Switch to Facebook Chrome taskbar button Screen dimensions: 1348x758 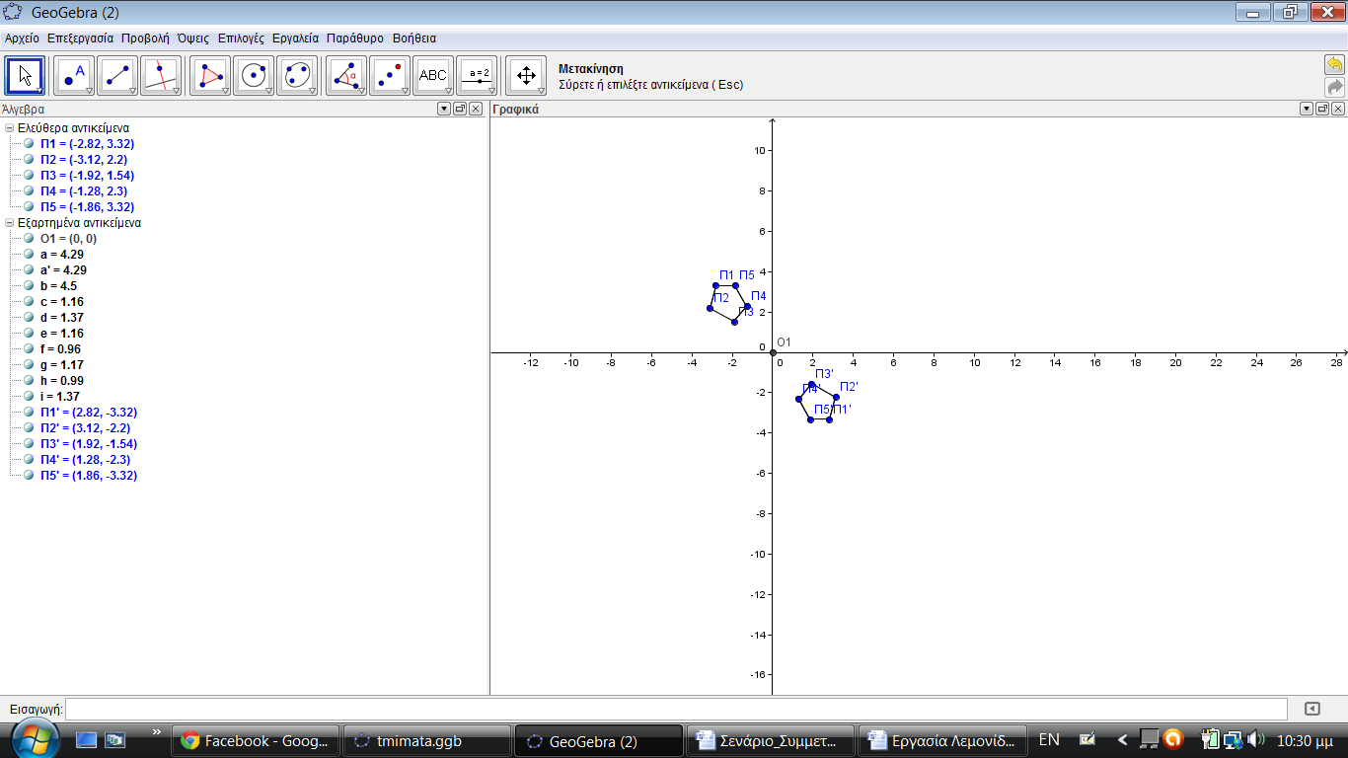coord(257,740)
